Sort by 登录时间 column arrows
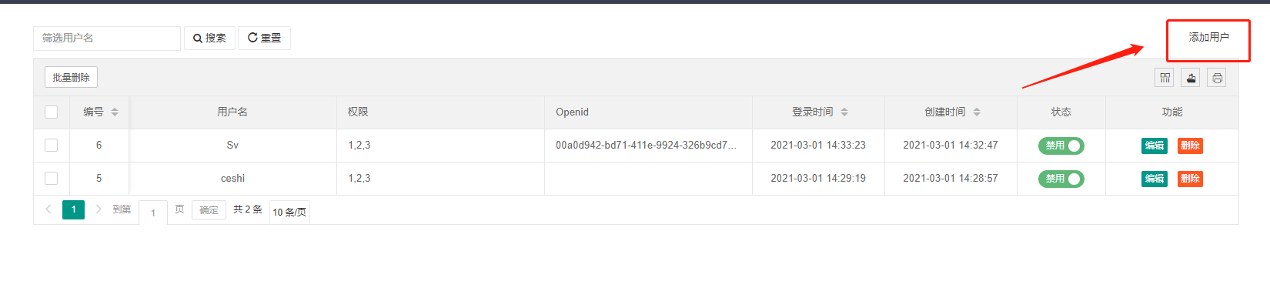 844,112
